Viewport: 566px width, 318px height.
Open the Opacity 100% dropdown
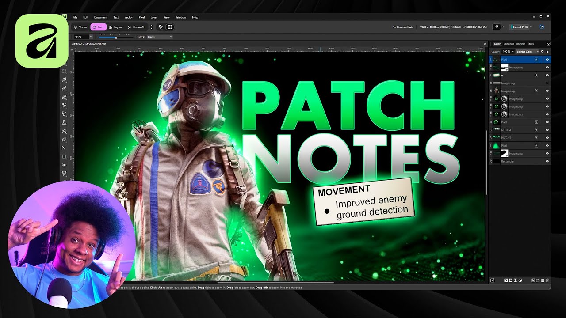coord(512,52)
